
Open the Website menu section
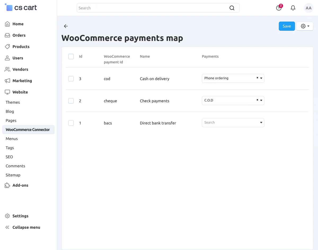pyautogui.click(x=20, y=92)
